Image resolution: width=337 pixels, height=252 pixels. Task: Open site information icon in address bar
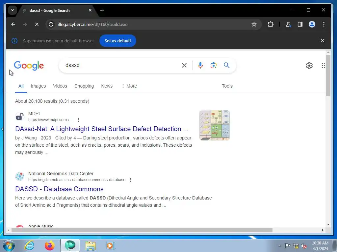[51, 24]
